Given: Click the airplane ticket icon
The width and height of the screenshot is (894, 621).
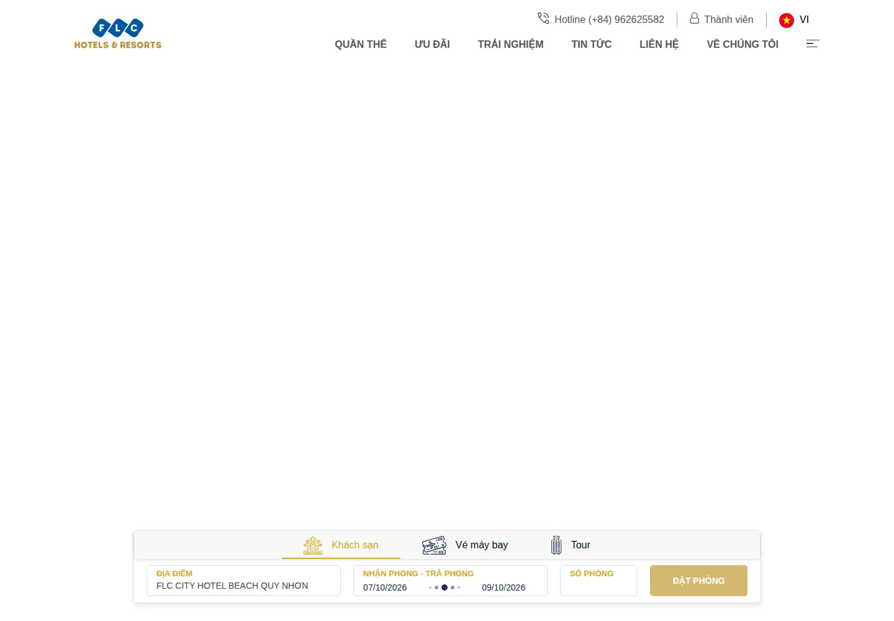Looking at the screenshot, I should pyautogui.click(x=434, y=545).
